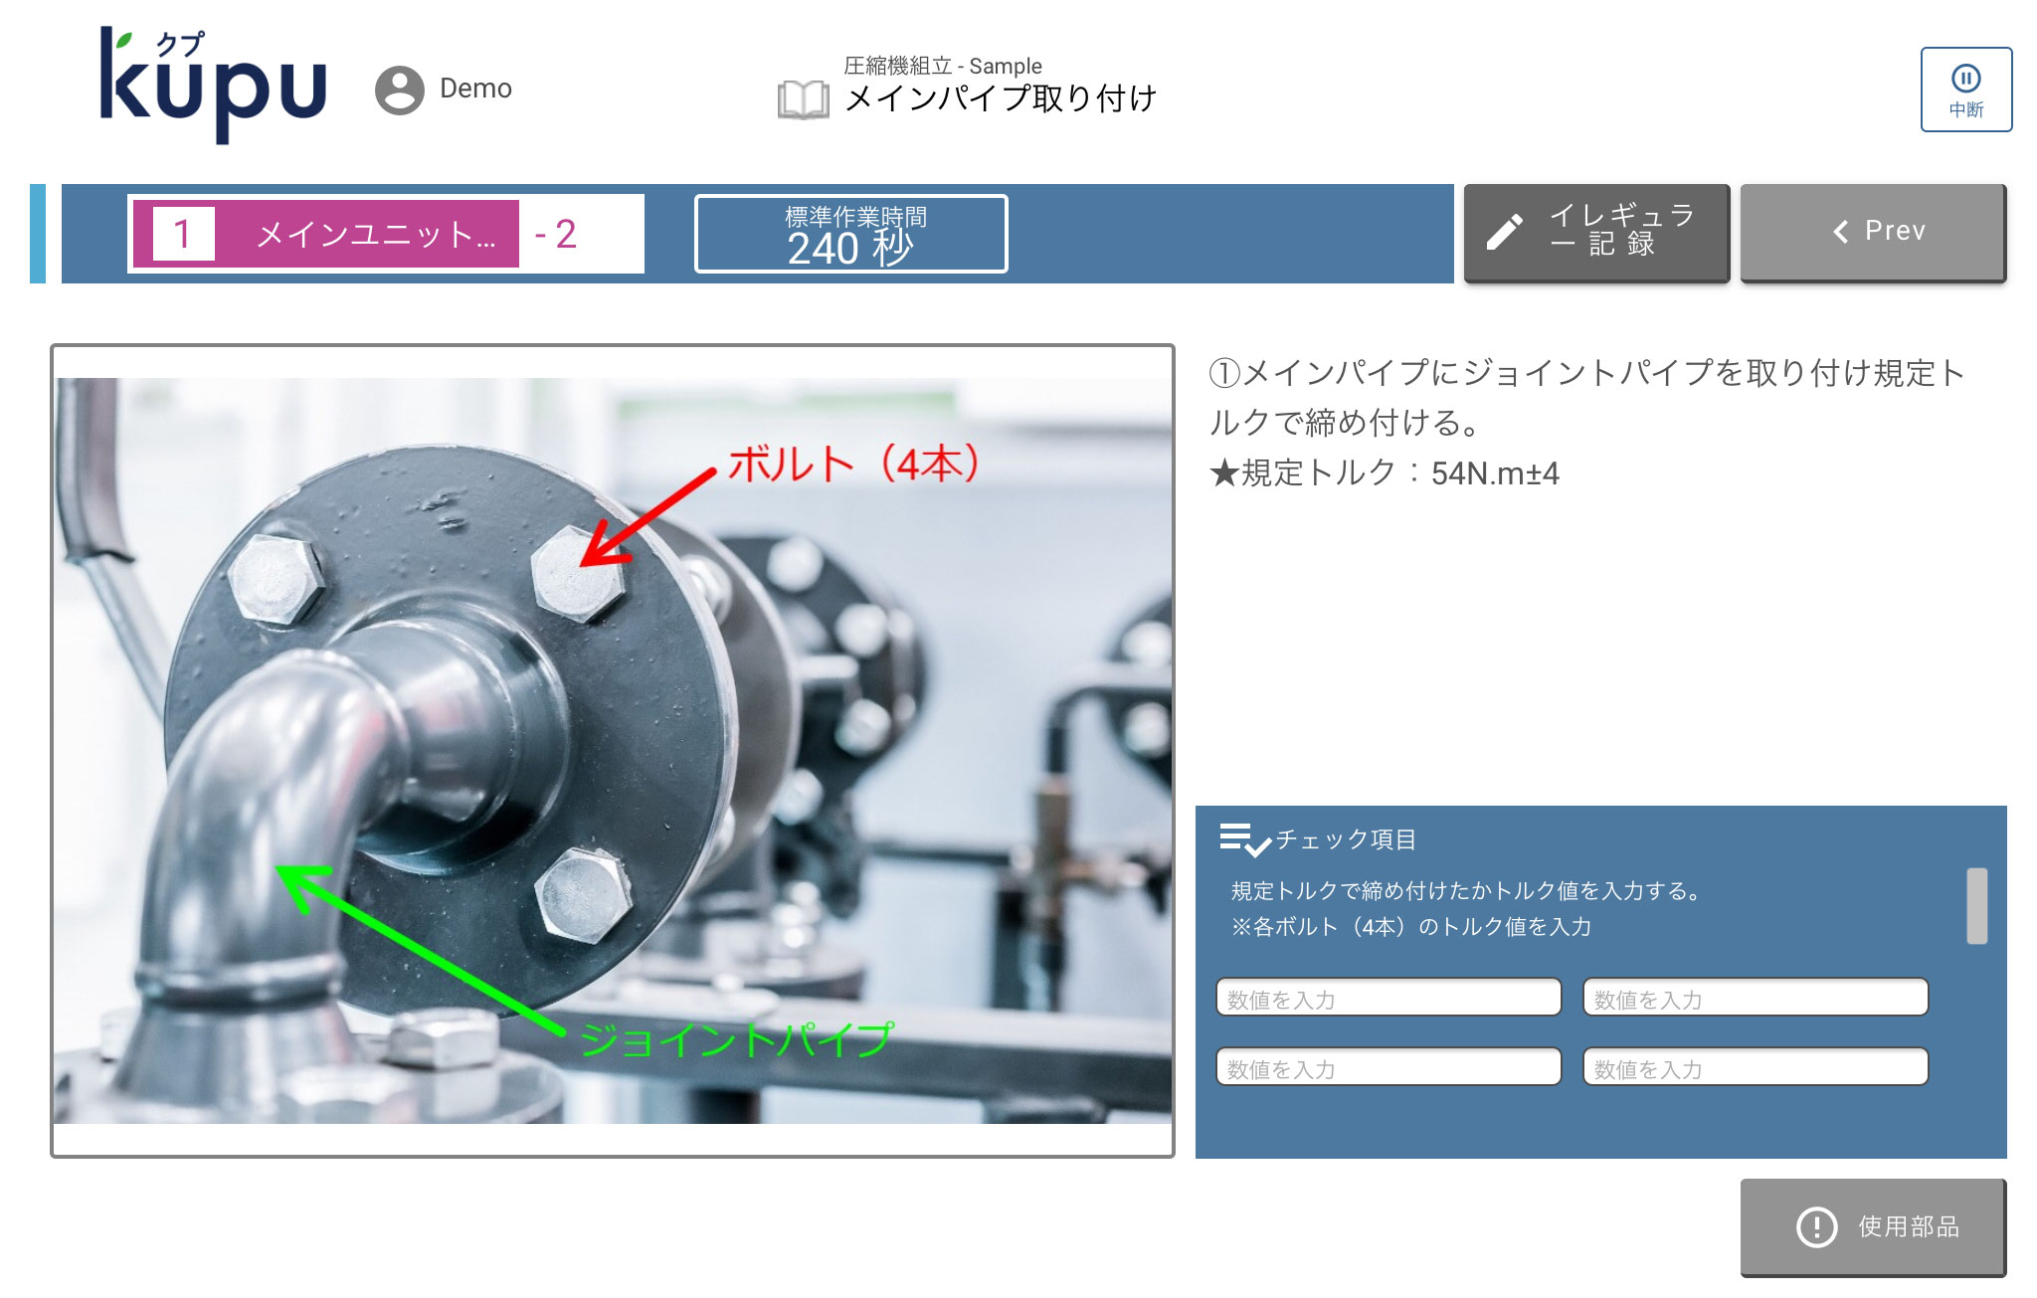The width and height of the screenshot is (2037, 1298).
Task: Click the open book manual icon
Action: pyautogui.click(x=803, y=99)
